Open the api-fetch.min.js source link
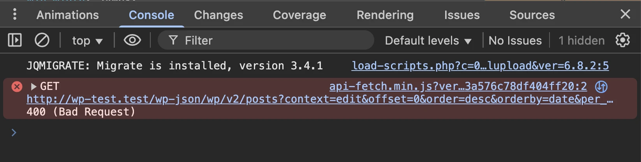The width and height of the screenshot is (641, 162). pos(458,86)
